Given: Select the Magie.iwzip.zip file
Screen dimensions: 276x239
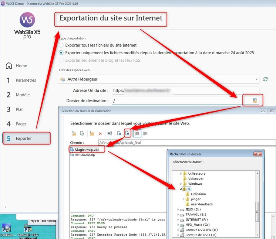Looking at the screenshot, I should click(85, 149).
